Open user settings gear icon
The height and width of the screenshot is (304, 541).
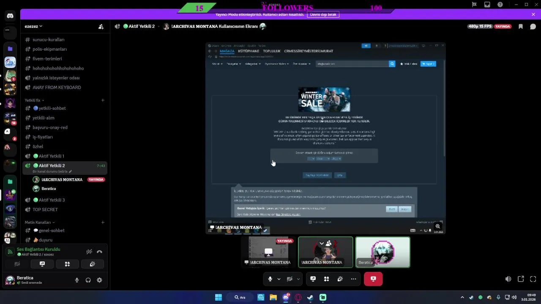pos(99,280)
